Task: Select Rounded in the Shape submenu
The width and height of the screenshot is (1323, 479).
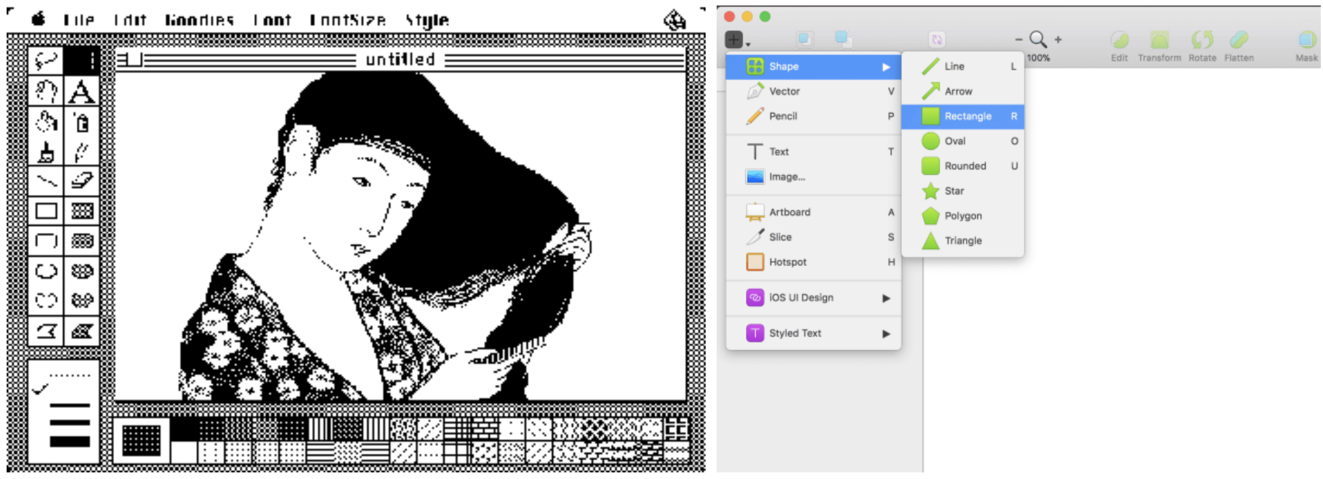Action: coord(963,166)
